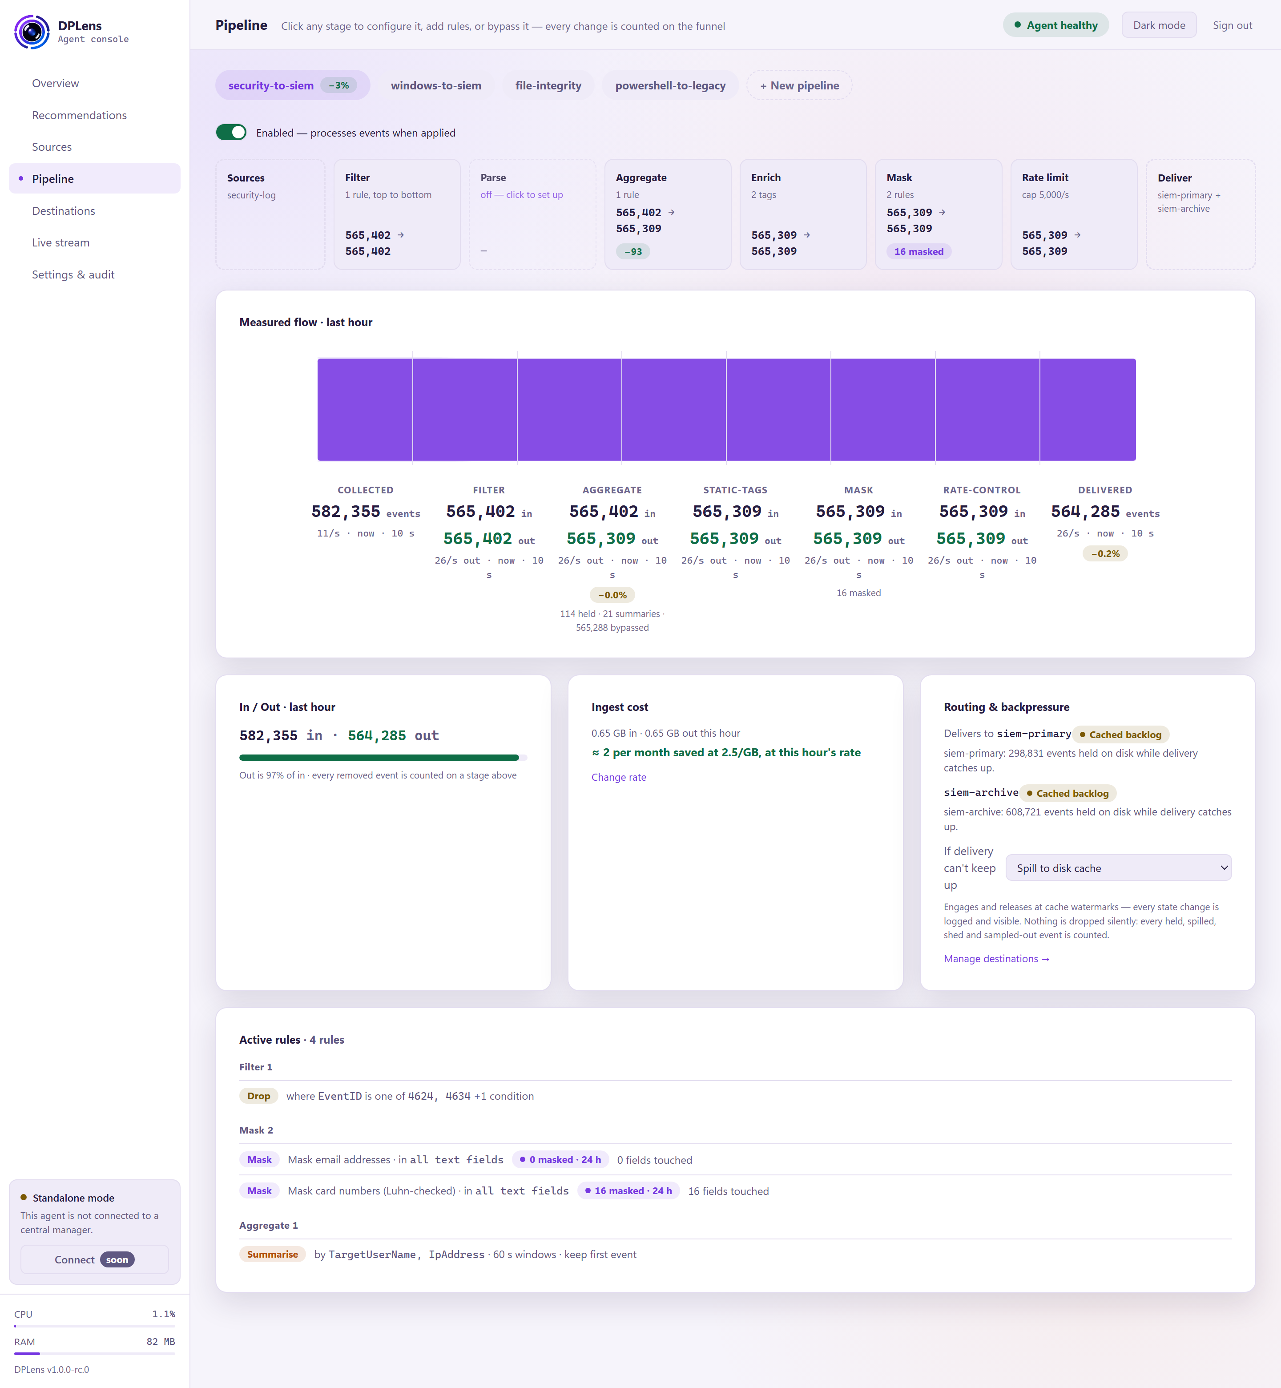Click the '564,285 events' delivered value
The height and width of the screenshot is (1388, 1281).
pos(1105,512)
